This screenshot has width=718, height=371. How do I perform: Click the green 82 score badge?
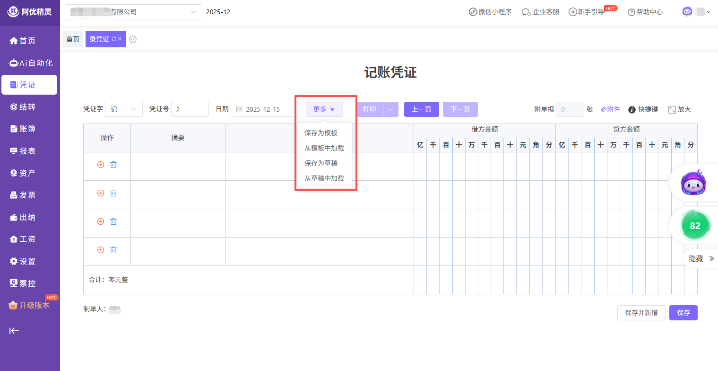[x=695, y=226]
